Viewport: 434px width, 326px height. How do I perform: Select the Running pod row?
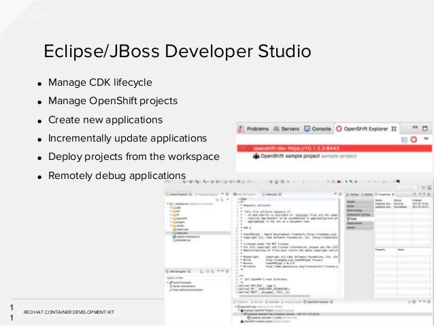tap(403, 203)
